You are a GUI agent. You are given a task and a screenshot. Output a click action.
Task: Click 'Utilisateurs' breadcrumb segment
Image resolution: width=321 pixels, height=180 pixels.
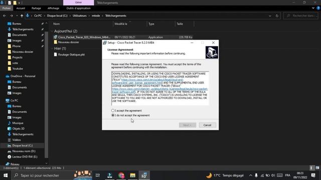(80, 15)
